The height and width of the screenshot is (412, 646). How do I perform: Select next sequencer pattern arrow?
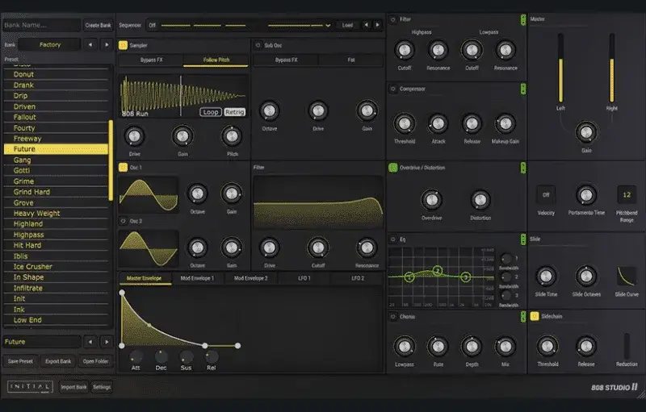point(377,25)
